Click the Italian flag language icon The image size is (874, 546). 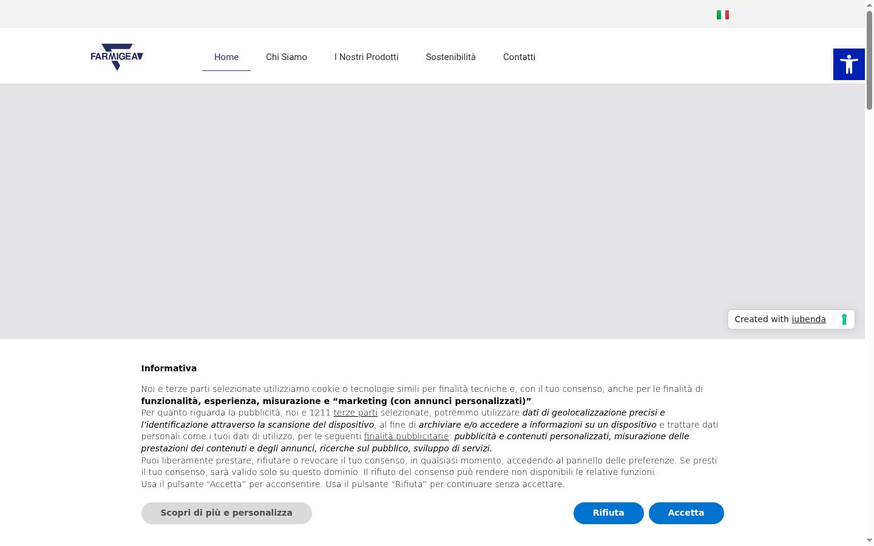tap(723, 15)
